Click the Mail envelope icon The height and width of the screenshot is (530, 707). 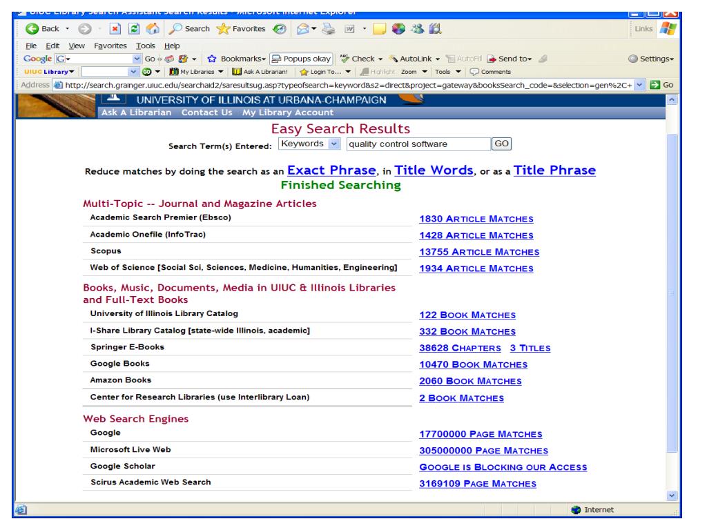click(303, 29)
